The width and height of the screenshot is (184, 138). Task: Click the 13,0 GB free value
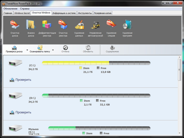click(105, 72)
